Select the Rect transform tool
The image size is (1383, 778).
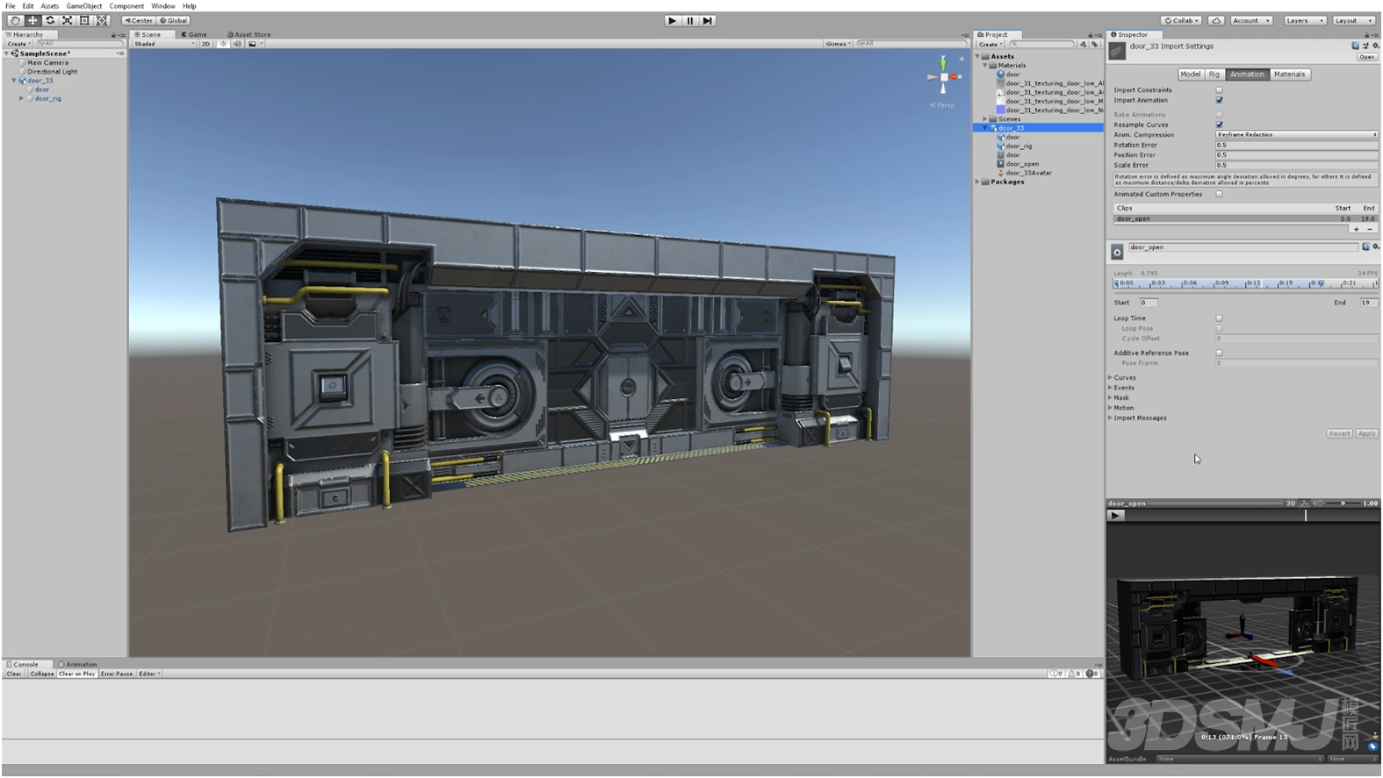tap(84, 20)
